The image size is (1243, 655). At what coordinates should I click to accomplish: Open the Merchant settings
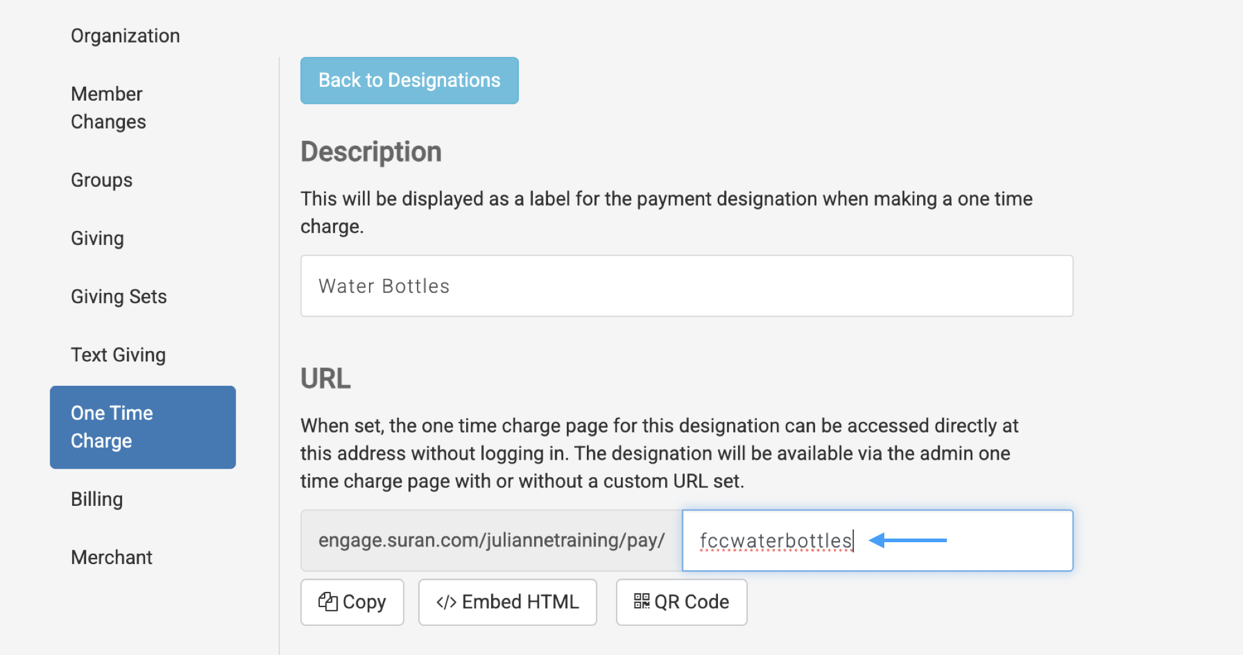coord(112,557)
